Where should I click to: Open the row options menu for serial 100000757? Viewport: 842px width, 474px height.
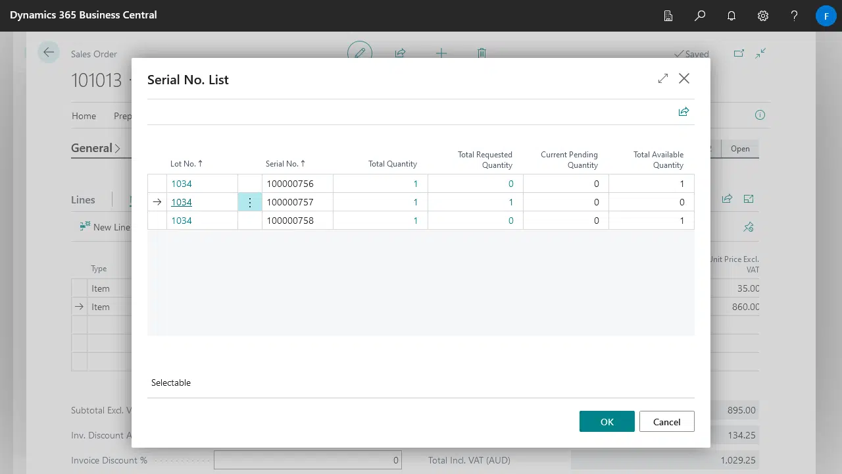click(x=250, y=202)
